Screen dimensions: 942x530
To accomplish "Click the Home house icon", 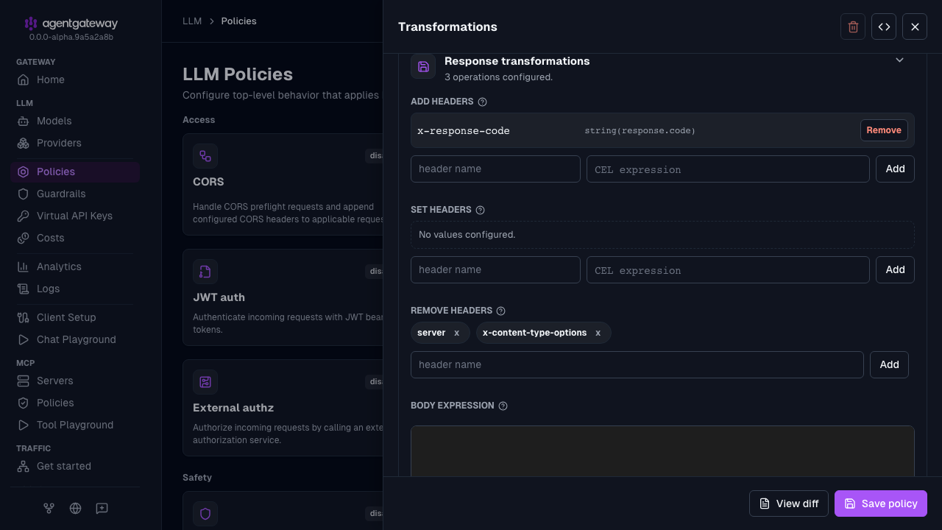I will [x=23, y=79].
